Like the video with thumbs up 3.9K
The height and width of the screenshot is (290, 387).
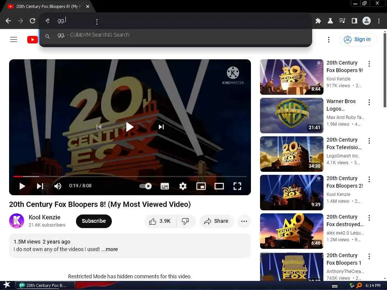[x=160, y=221]
